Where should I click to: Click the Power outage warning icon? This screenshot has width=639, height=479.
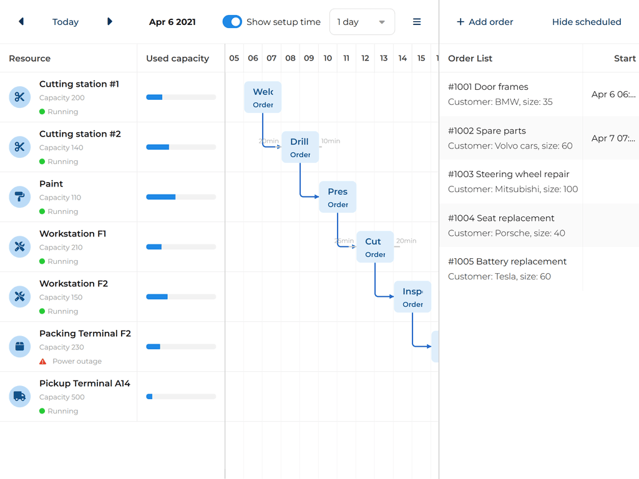click(x=42, y=361)
